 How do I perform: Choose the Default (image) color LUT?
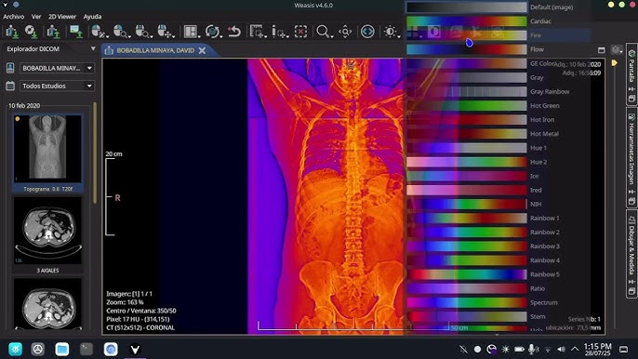498,7
